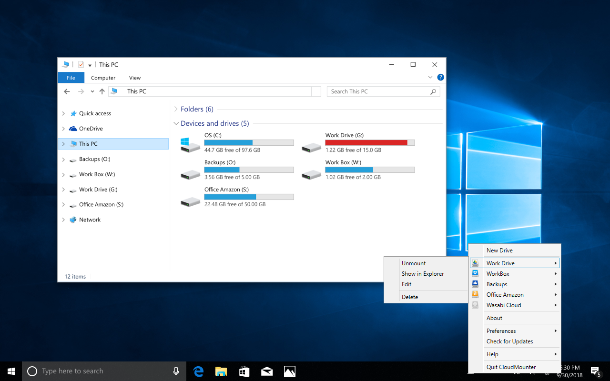Switch to the Computer ribbon tab
The height and width of the screenshot is (381, 610).
click(103, 78)
